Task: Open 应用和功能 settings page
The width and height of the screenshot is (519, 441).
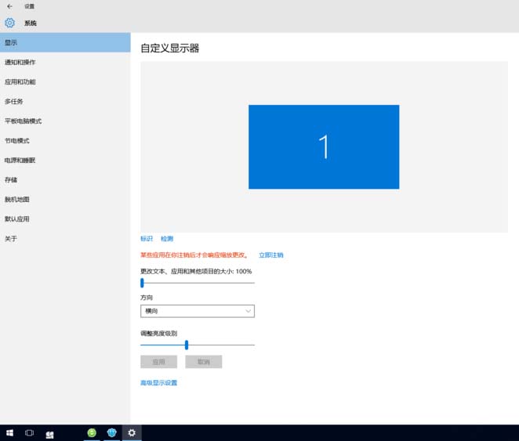Action: tap(20, 82)
